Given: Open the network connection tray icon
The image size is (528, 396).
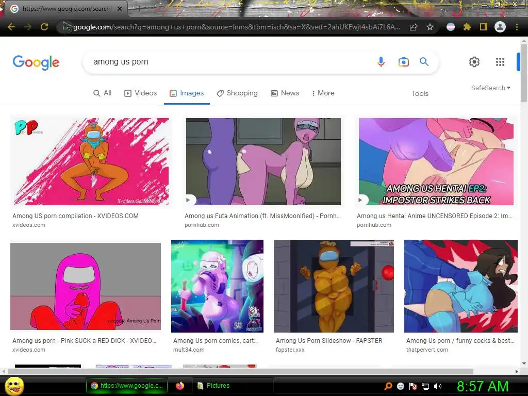Looking at the screenshot, I should pyautogui.click(x=425, y=386).
